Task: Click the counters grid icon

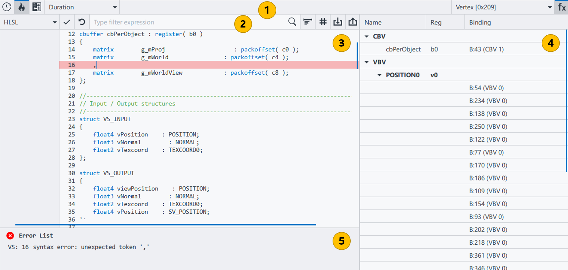Action: [37, 7]
